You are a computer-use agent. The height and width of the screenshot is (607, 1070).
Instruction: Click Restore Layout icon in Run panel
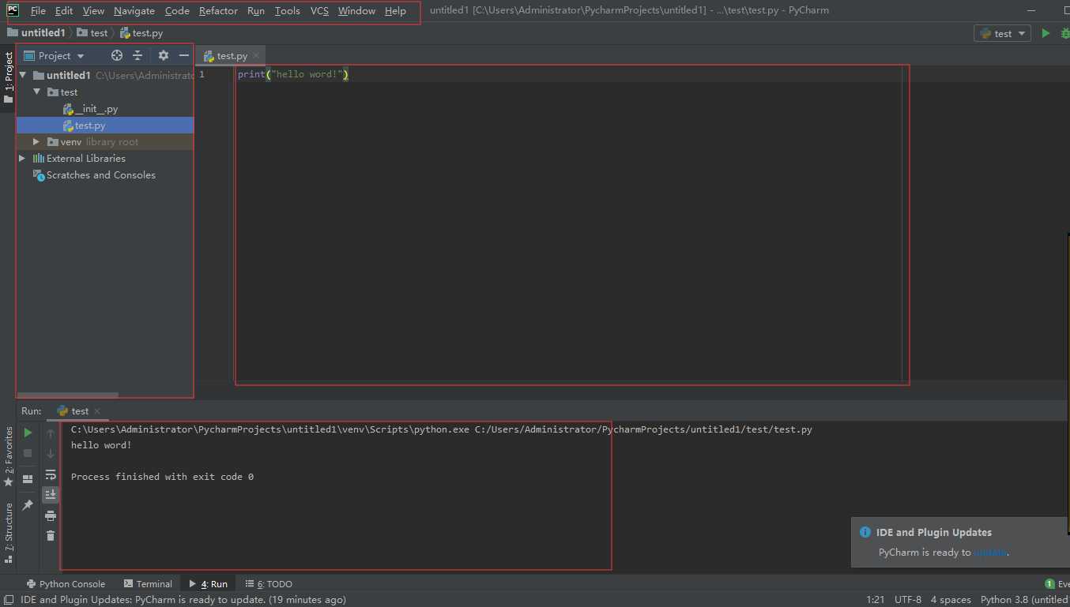[x=28, y=479]
